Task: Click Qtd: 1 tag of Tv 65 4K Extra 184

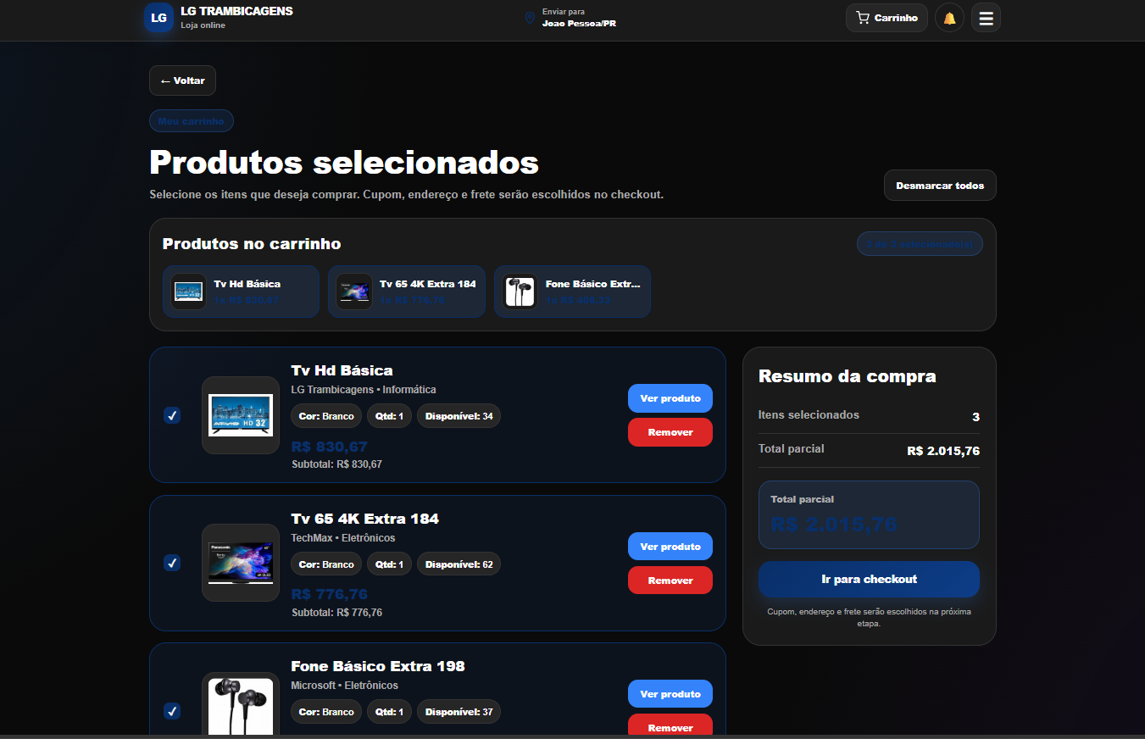Action: point(389,564)
